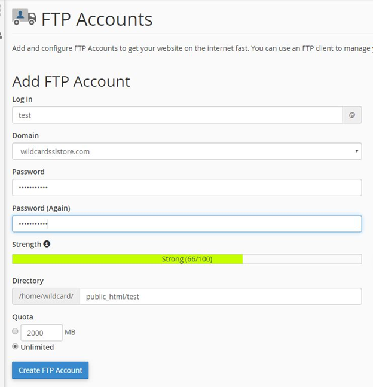Select the Unlimited quota radio button

click(15, 346)
